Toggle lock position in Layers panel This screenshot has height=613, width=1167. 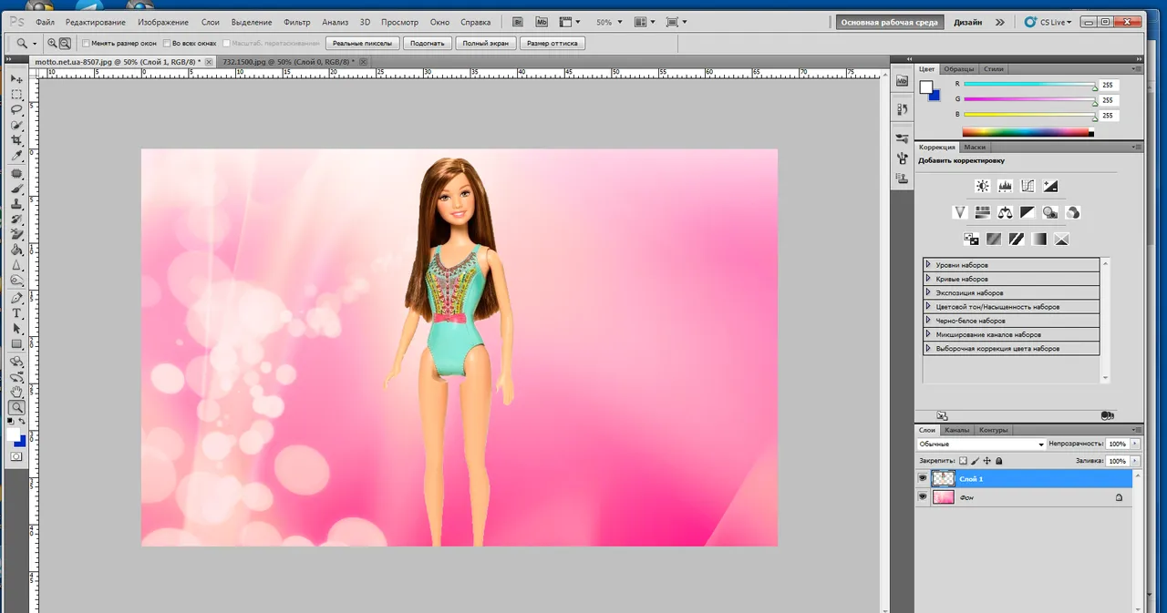click(986, 462)
